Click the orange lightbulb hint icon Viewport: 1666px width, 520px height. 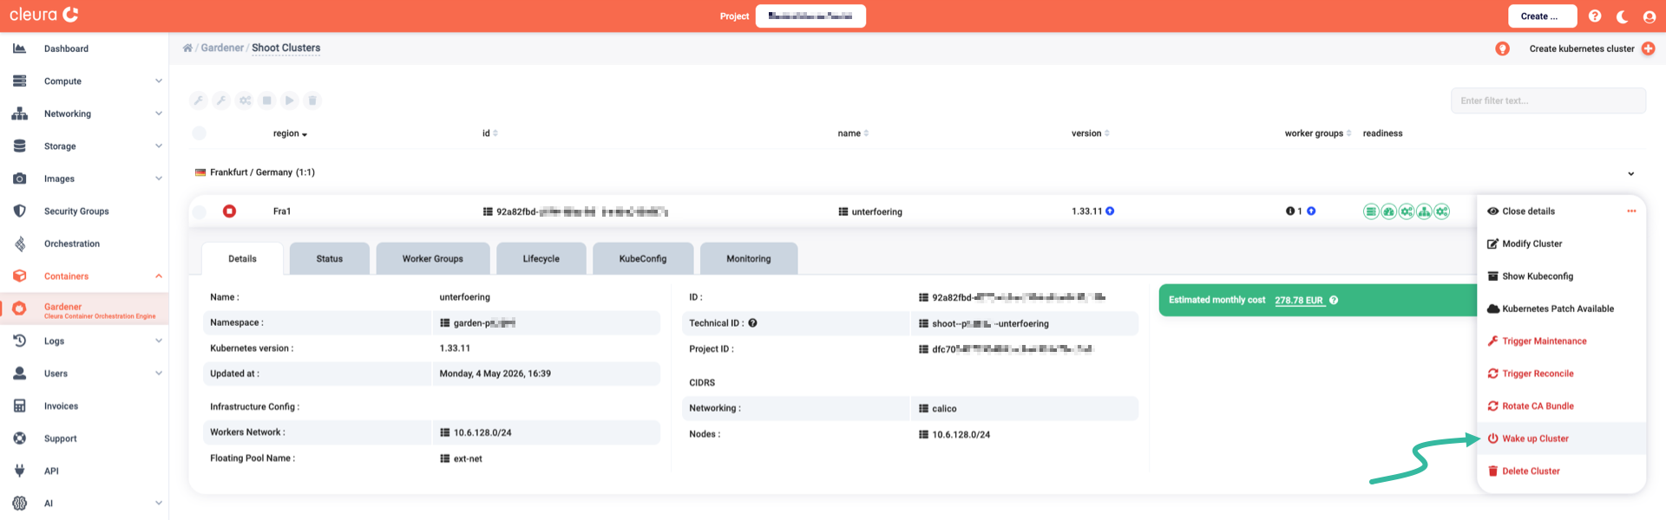pos(1502,49)
